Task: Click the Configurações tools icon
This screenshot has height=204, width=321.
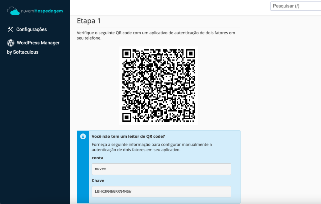Action: point(10,29)
